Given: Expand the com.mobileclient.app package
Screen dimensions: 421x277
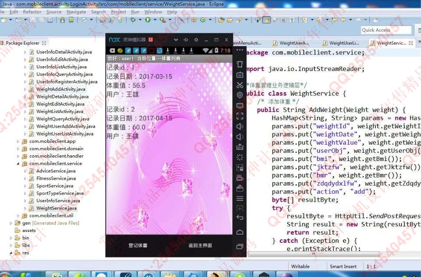Looking at the screenshot, I should tap(18, 142).
